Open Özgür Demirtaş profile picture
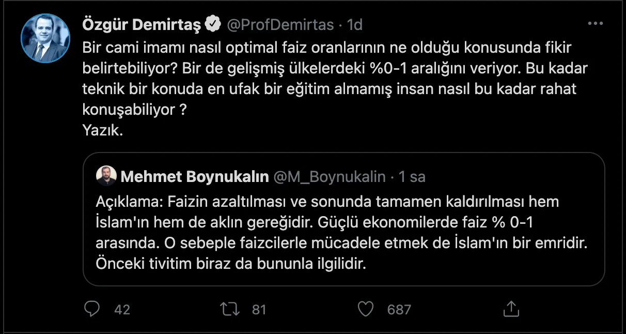 tap(45, 38)
